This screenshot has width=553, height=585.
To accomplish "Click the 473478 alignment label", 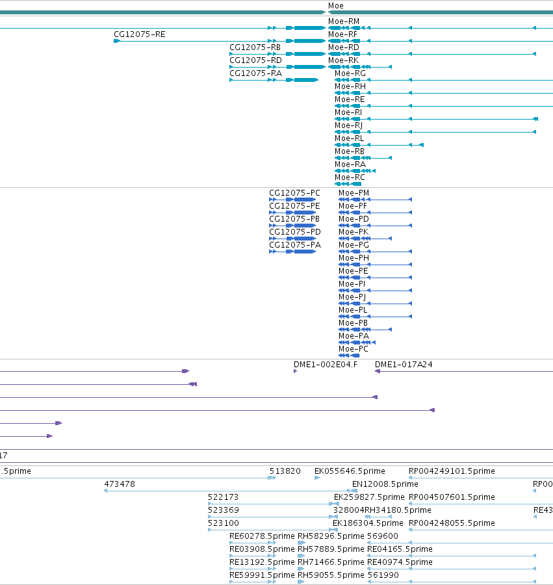I will [120, 485].
